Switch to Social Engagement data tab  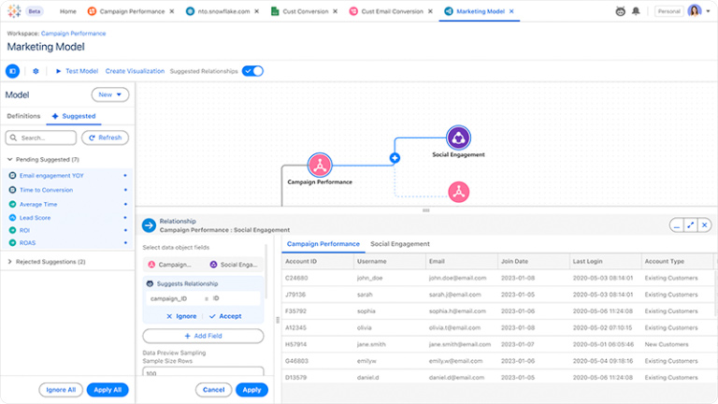pos(400,244)
